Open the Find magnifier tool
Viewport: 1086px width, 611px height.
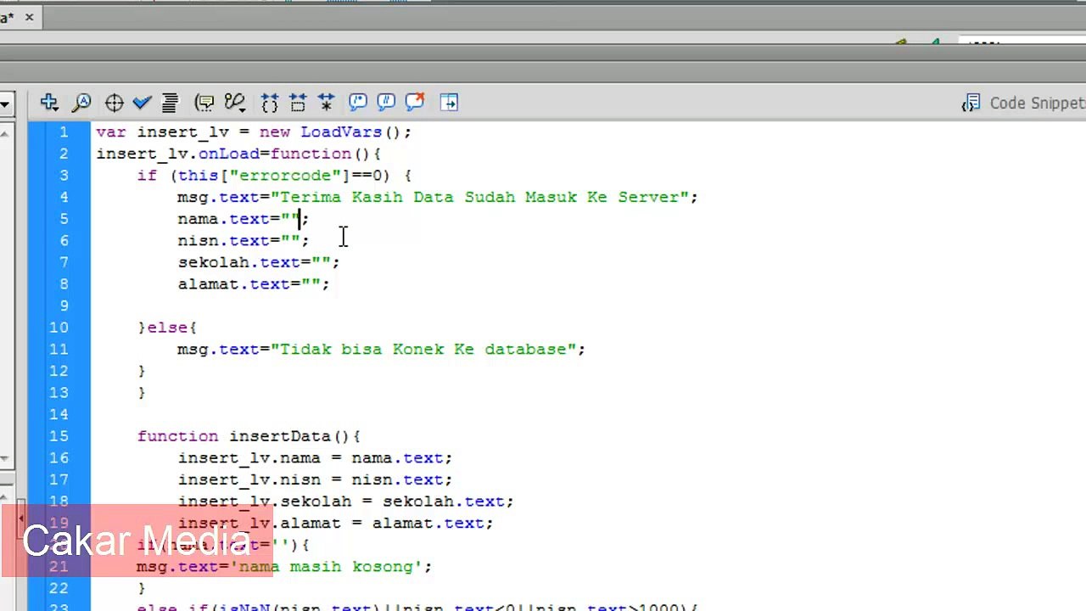click(x=81, y=103)
